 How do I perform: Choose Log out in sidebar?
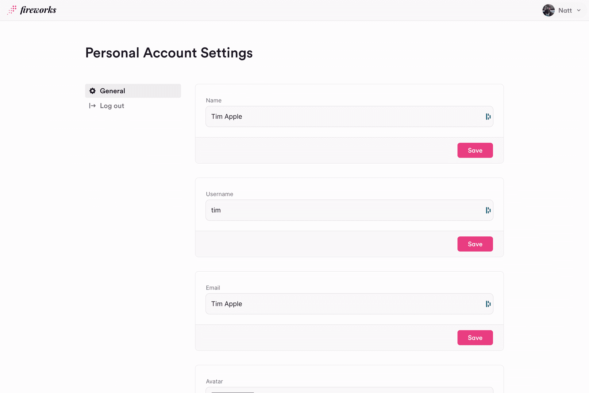coord(112,106)
